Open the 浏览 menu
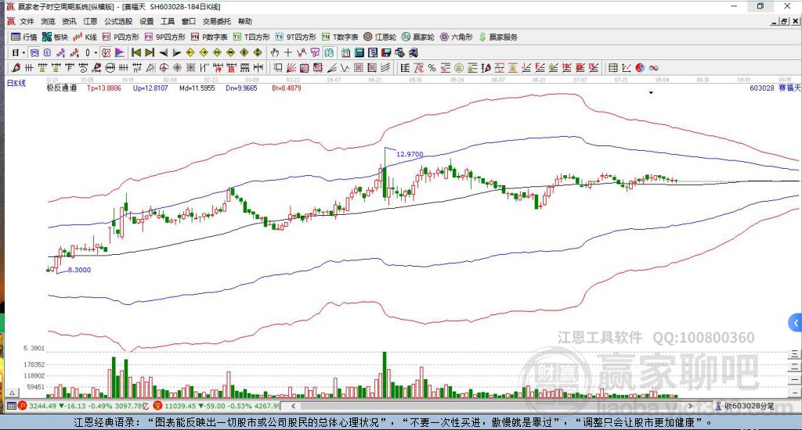This screenshot has height=430, width=802. 48,21
